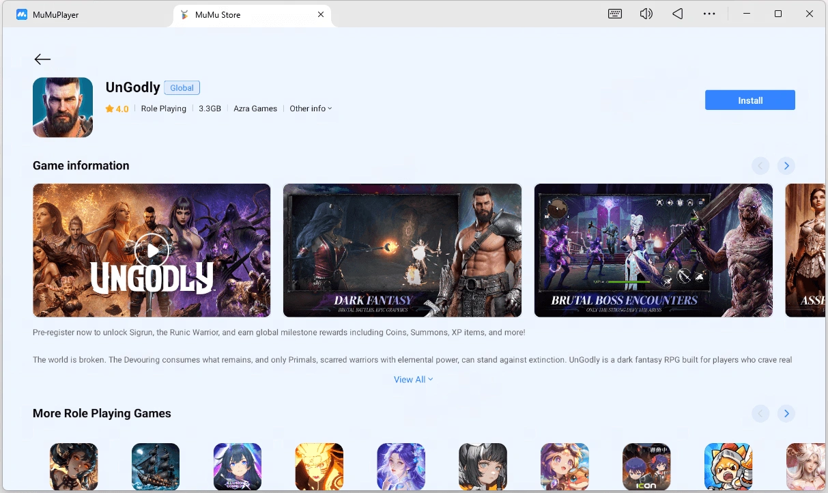Advance More Role Playing Games list right

click(786, 413)
